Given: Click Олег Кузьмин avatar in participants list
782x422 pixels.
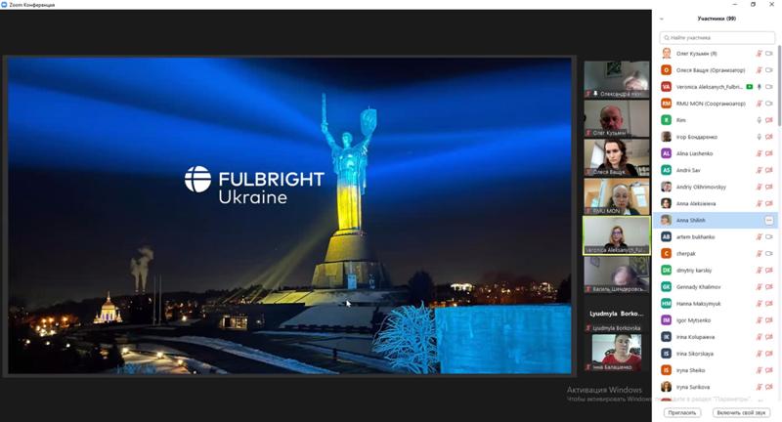Looking at the screenshot, I should point(667,54).
